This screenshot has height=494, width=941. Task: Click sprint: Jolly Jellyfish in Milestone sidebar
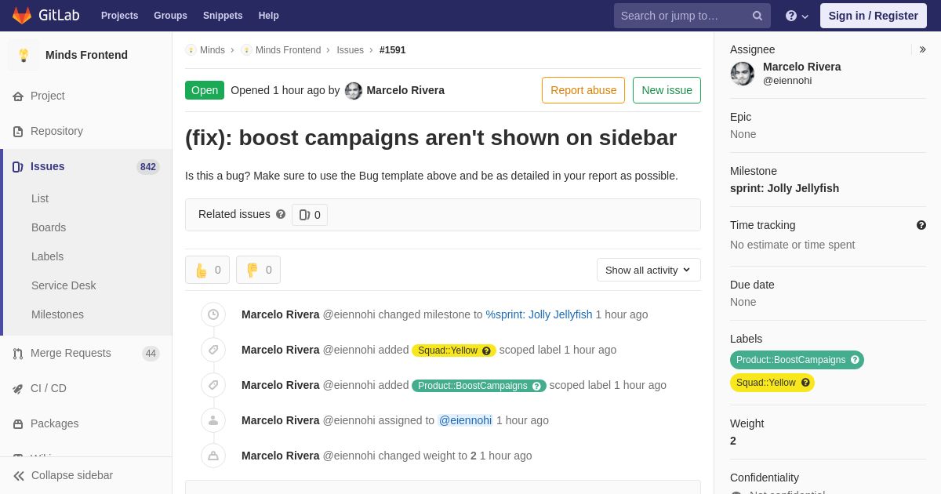[x=784, y=188]
